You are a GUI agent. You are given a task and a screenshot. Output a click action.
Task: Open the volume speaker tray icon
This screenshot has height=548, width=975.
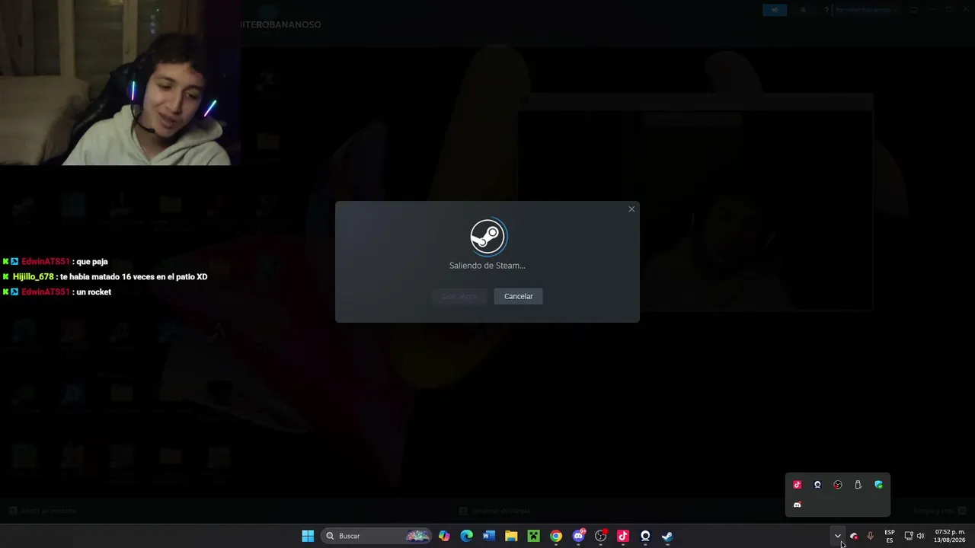(x=920, y=536)
